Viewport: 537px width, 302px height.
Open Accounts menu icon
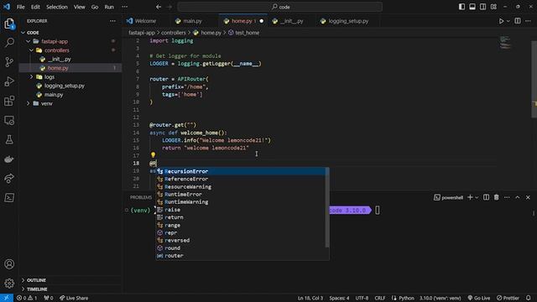pyautogui.click(x=9, y=264)
